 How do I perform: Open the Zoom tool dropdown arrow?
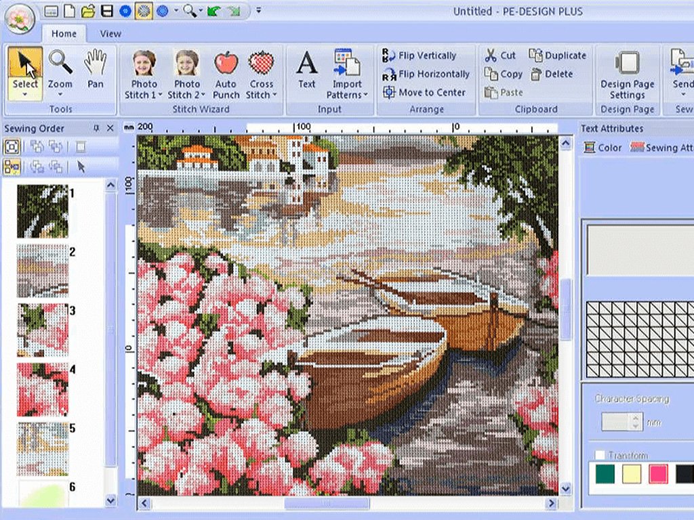coord(60,95)
